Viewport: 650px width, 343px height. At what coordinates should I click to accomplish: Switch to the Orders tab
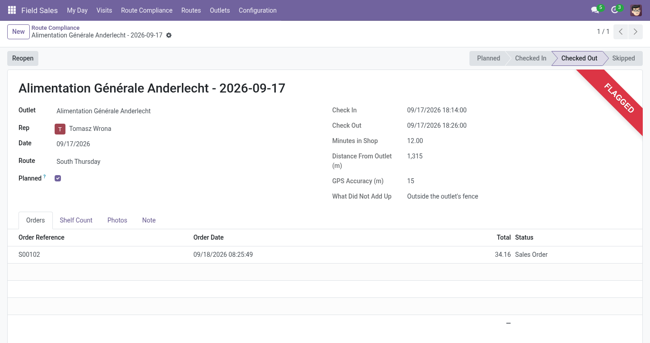point(36,220)
